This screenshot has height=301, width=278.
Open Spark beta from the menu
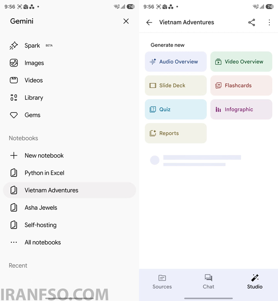pyautogui.click(x=69, y=46)
